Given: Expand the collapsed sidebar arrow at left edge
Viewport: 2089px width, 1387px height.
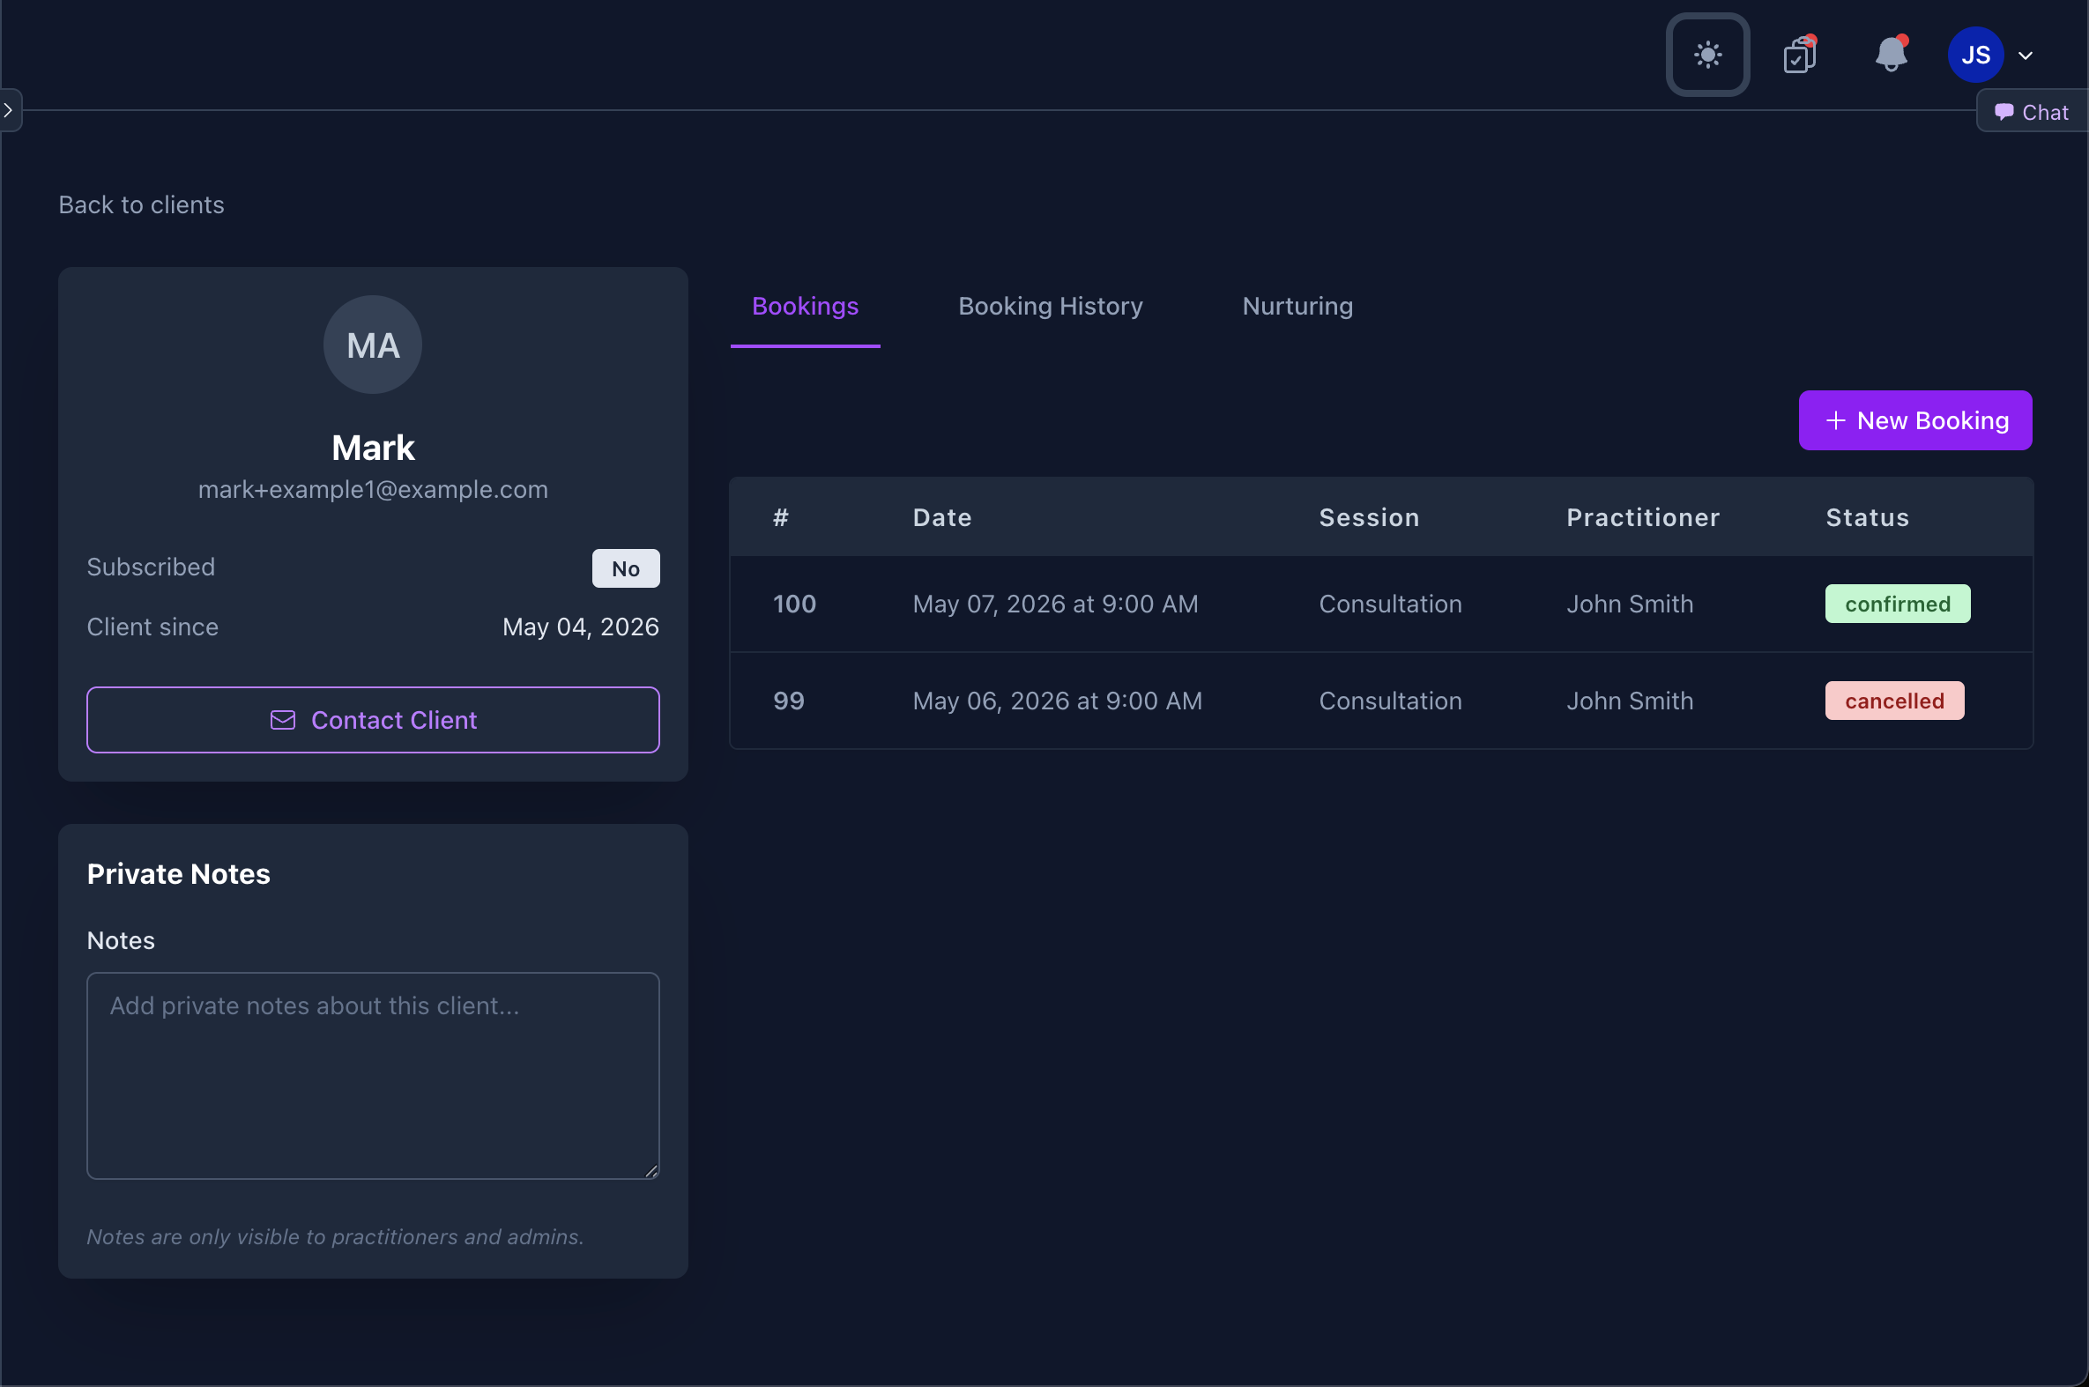Looking at the screenshot, I should click(9, 110).
